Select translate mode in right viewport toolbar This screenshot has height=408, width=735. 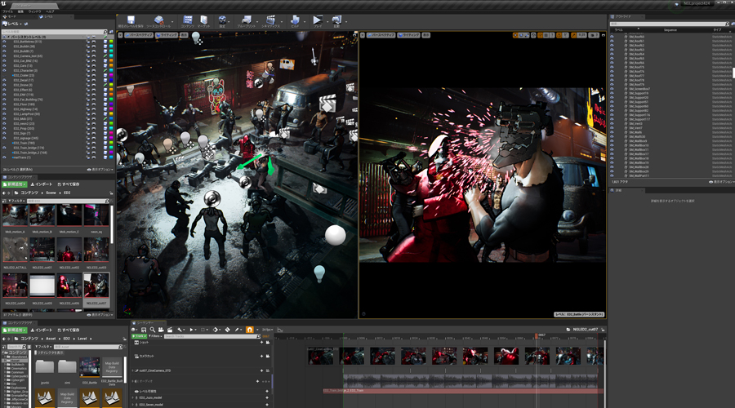click(x=515, y=35)
